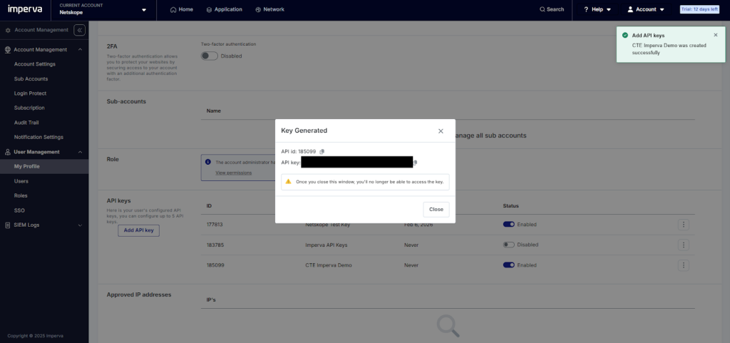
Task: Open the Help dropdown menu
Action: 597,9
